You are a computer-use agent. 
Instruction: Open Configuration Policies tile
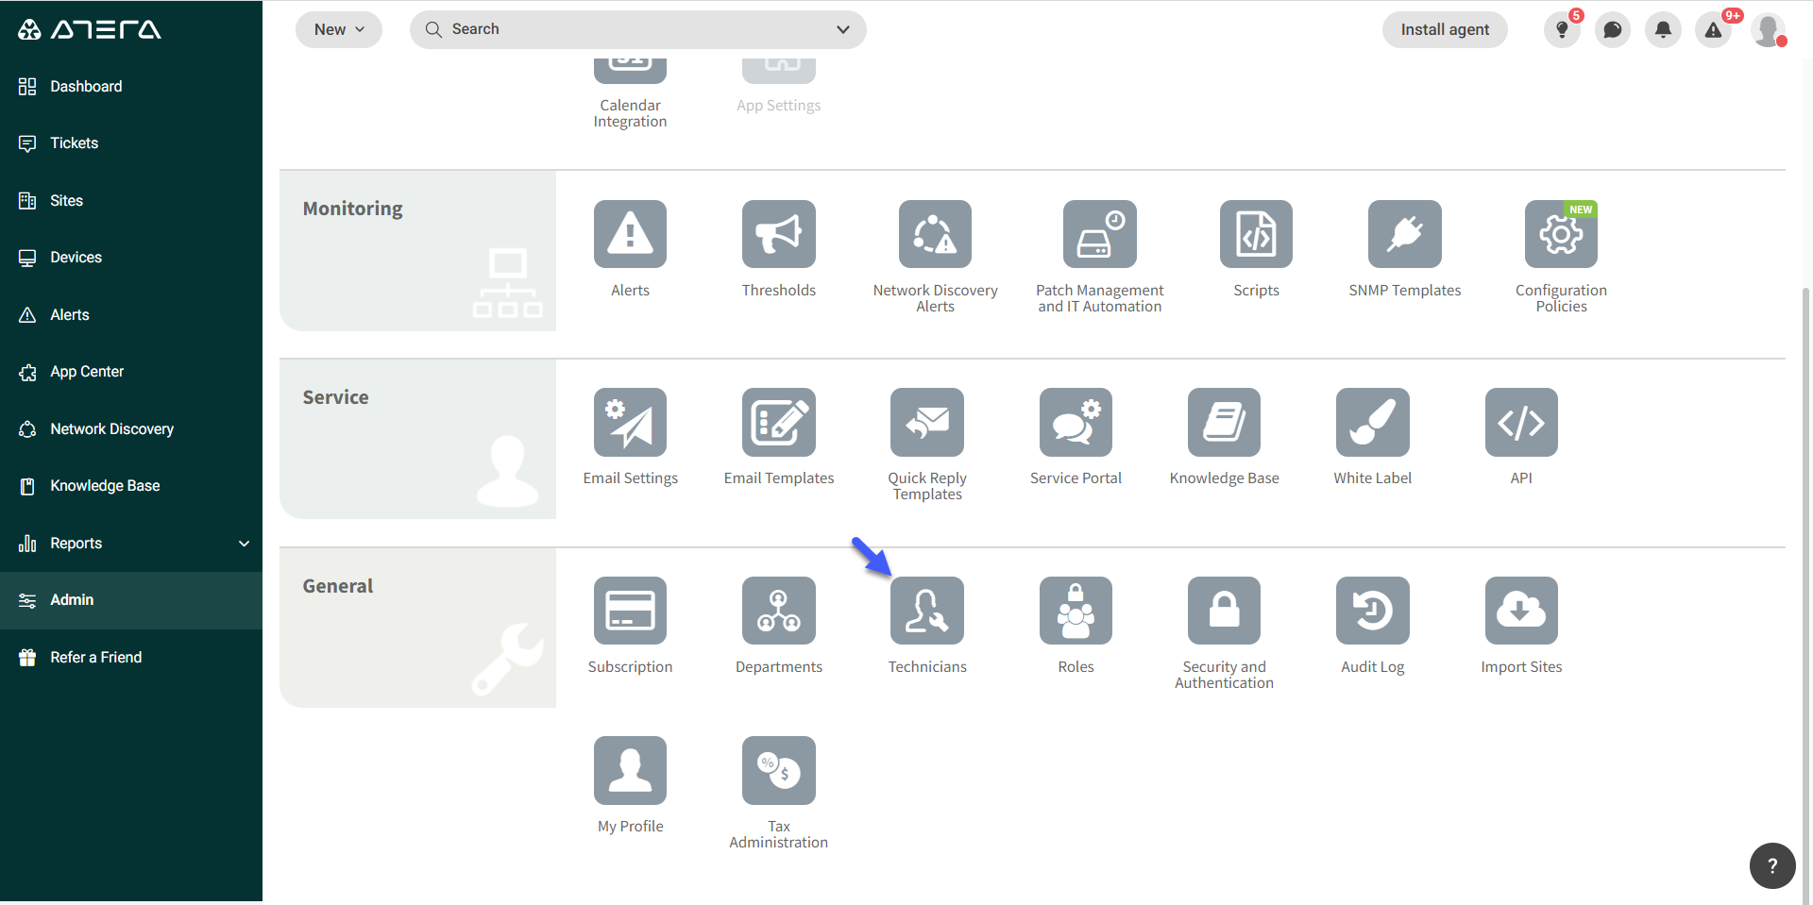(x=1561, y=234)
